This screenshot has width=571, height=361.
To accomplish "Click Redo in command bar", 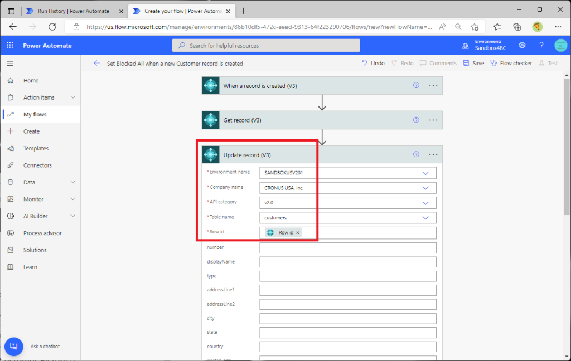I will tap(403, 63).
